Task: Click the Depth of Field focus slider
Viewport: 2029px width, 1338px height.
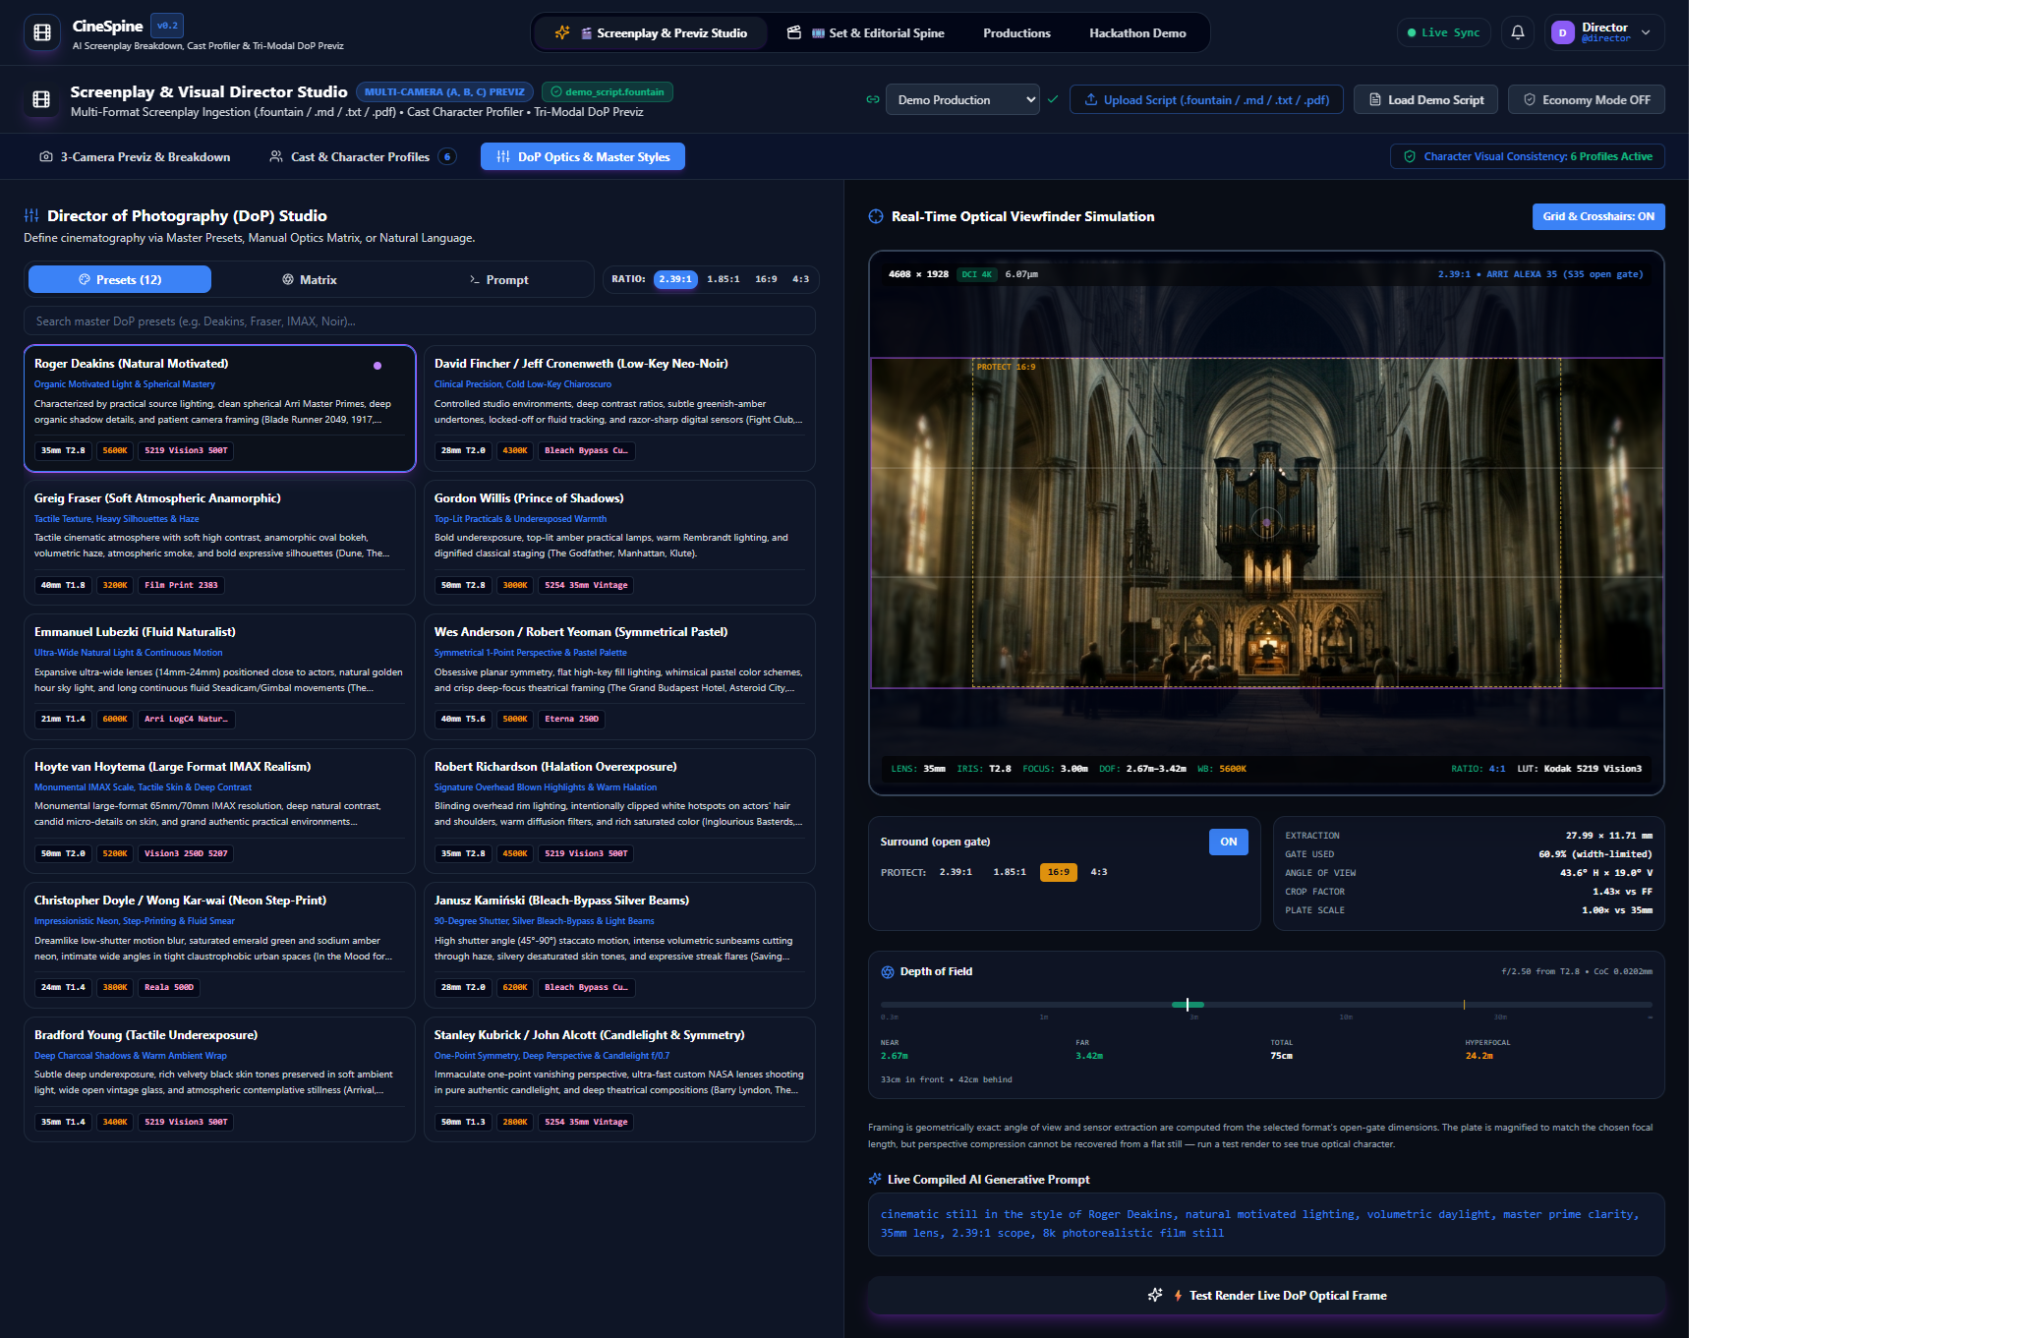Action: [x=1266, y=1004]
